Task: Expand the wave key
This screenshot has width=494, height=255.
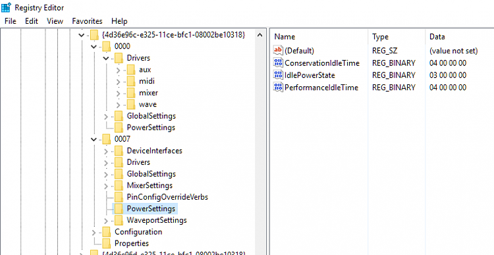Action: pyautogui.click(x=118, y=105)
